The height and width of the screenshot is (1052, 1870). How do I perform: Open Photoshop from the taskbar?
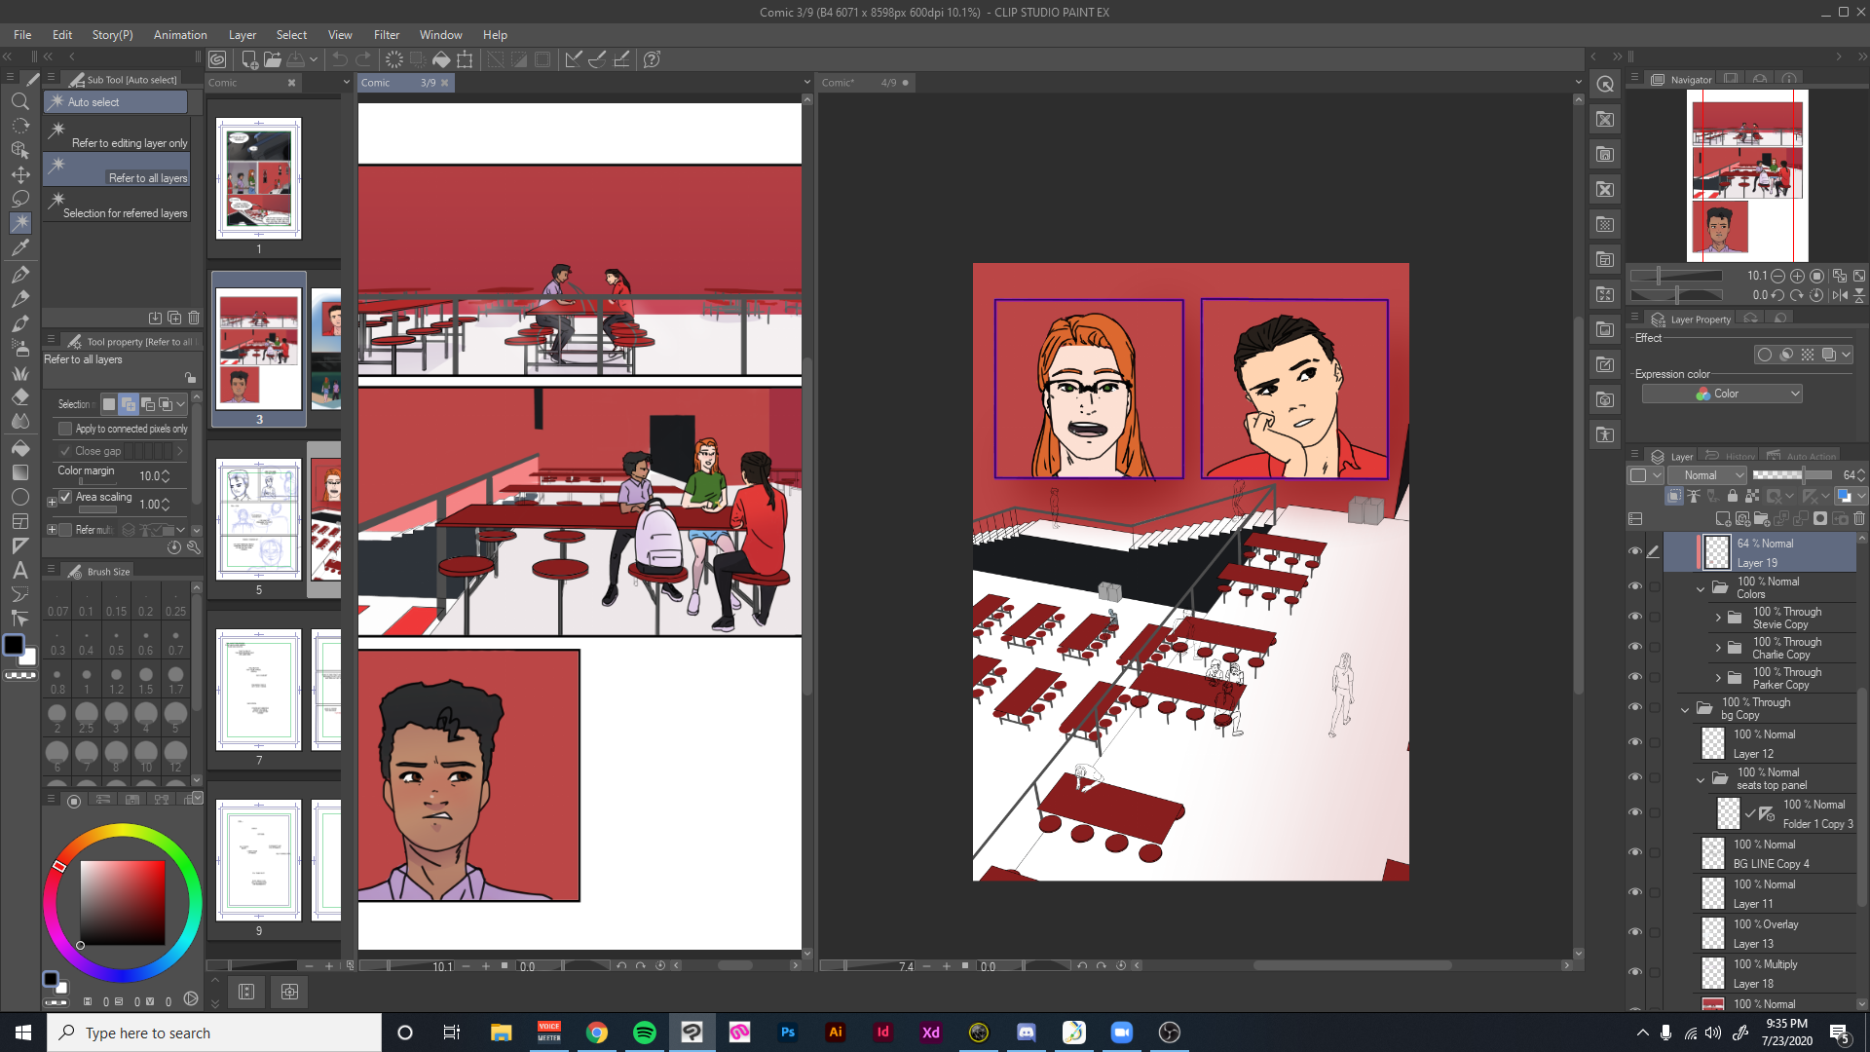[x=788, y=1033]
